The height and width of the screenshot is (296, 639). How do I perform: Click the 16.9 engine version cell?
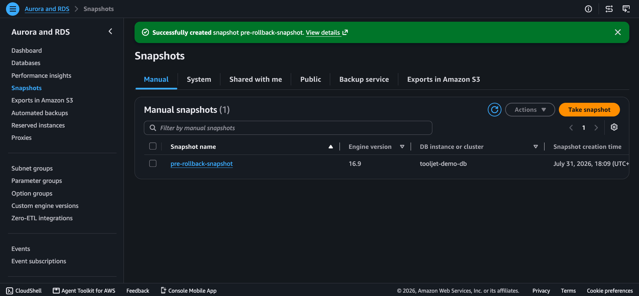coord(355,164)
